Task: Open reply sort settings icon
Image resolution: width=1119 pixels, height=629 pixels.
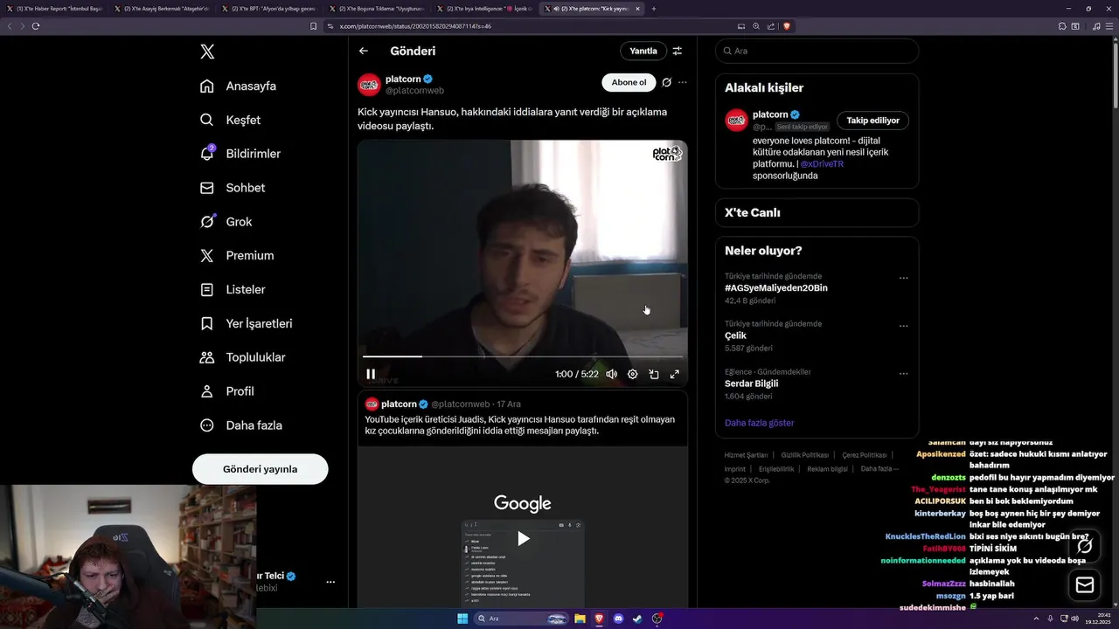Action: coord(678,51)
